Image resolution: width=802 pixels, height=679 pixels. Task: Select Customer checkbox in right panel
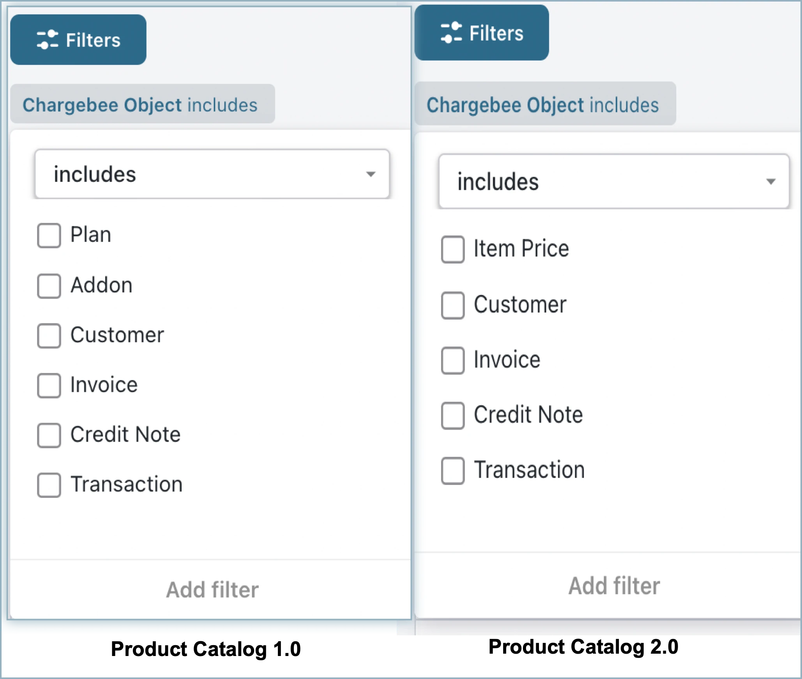point(453,305)
